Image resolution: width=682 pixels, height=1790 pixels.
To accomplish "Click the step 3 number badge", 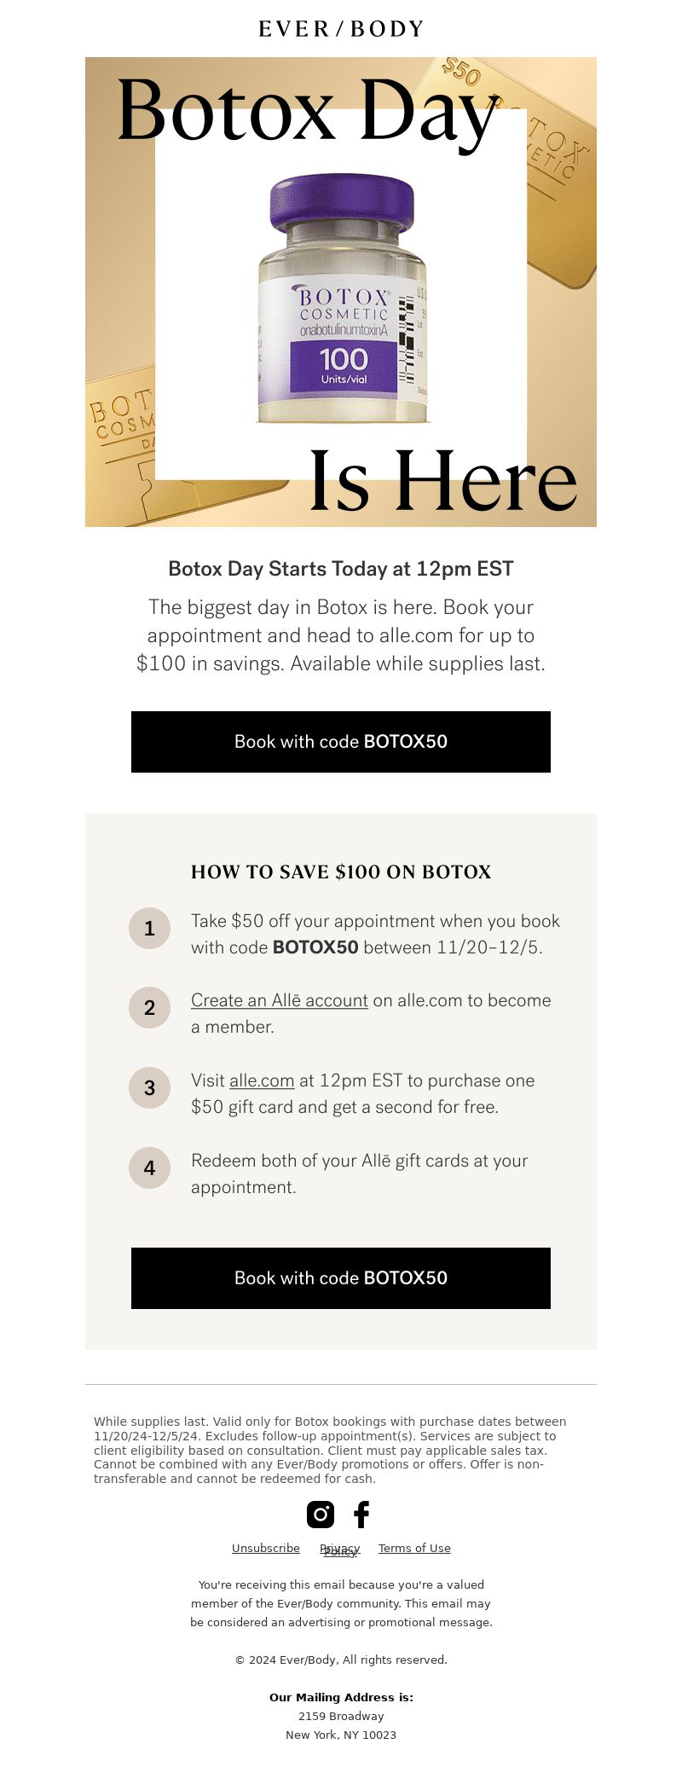I will pos(150,1087).
